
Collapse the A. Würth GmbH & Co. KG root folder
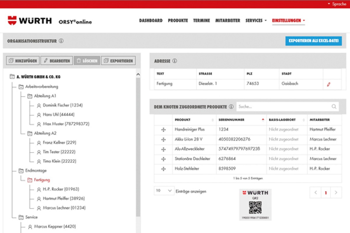point(12,77)
